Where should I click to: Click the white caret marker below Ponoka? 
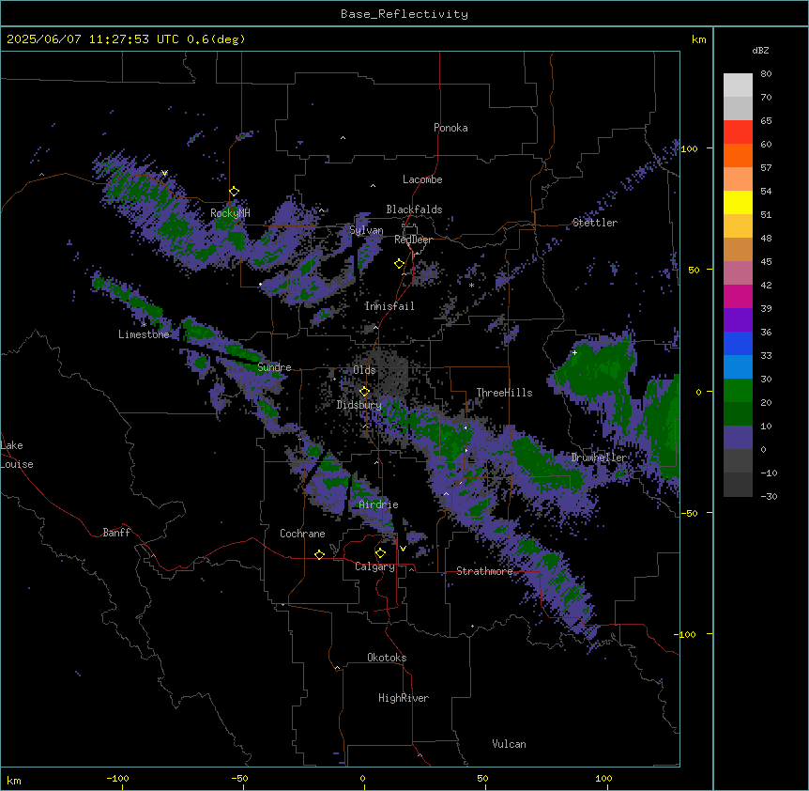click(343, 138)
